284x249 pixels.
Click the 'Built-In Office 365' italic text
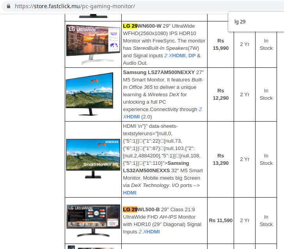click(x=163, y=83)
